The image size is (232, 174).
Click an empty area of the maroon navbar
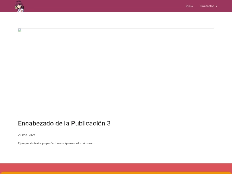click(x=104, y=6)
